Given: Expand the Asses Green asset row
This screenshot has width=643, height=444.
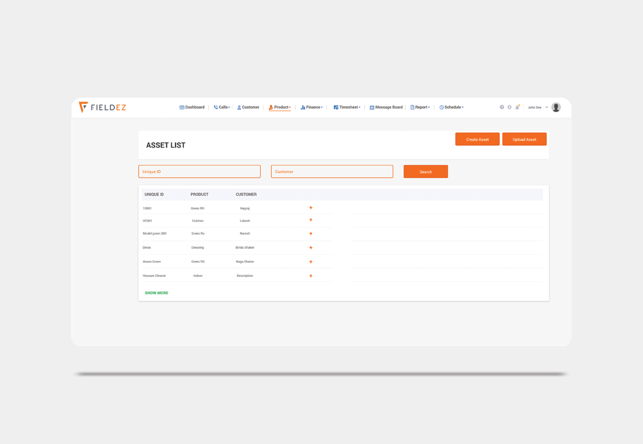Looking at the screenshot, I should click(311, 262).
